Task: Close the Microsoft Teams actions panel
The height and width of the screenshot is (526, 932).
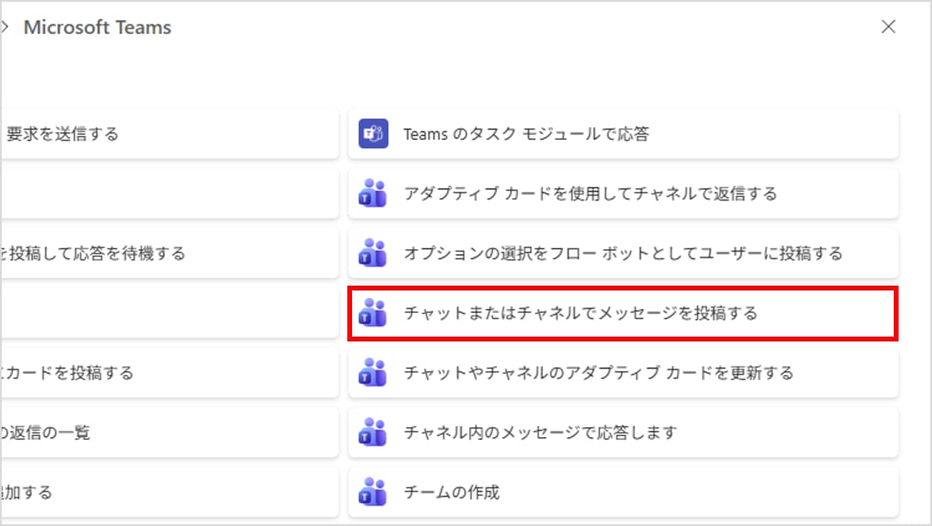Action: point(888,27)
